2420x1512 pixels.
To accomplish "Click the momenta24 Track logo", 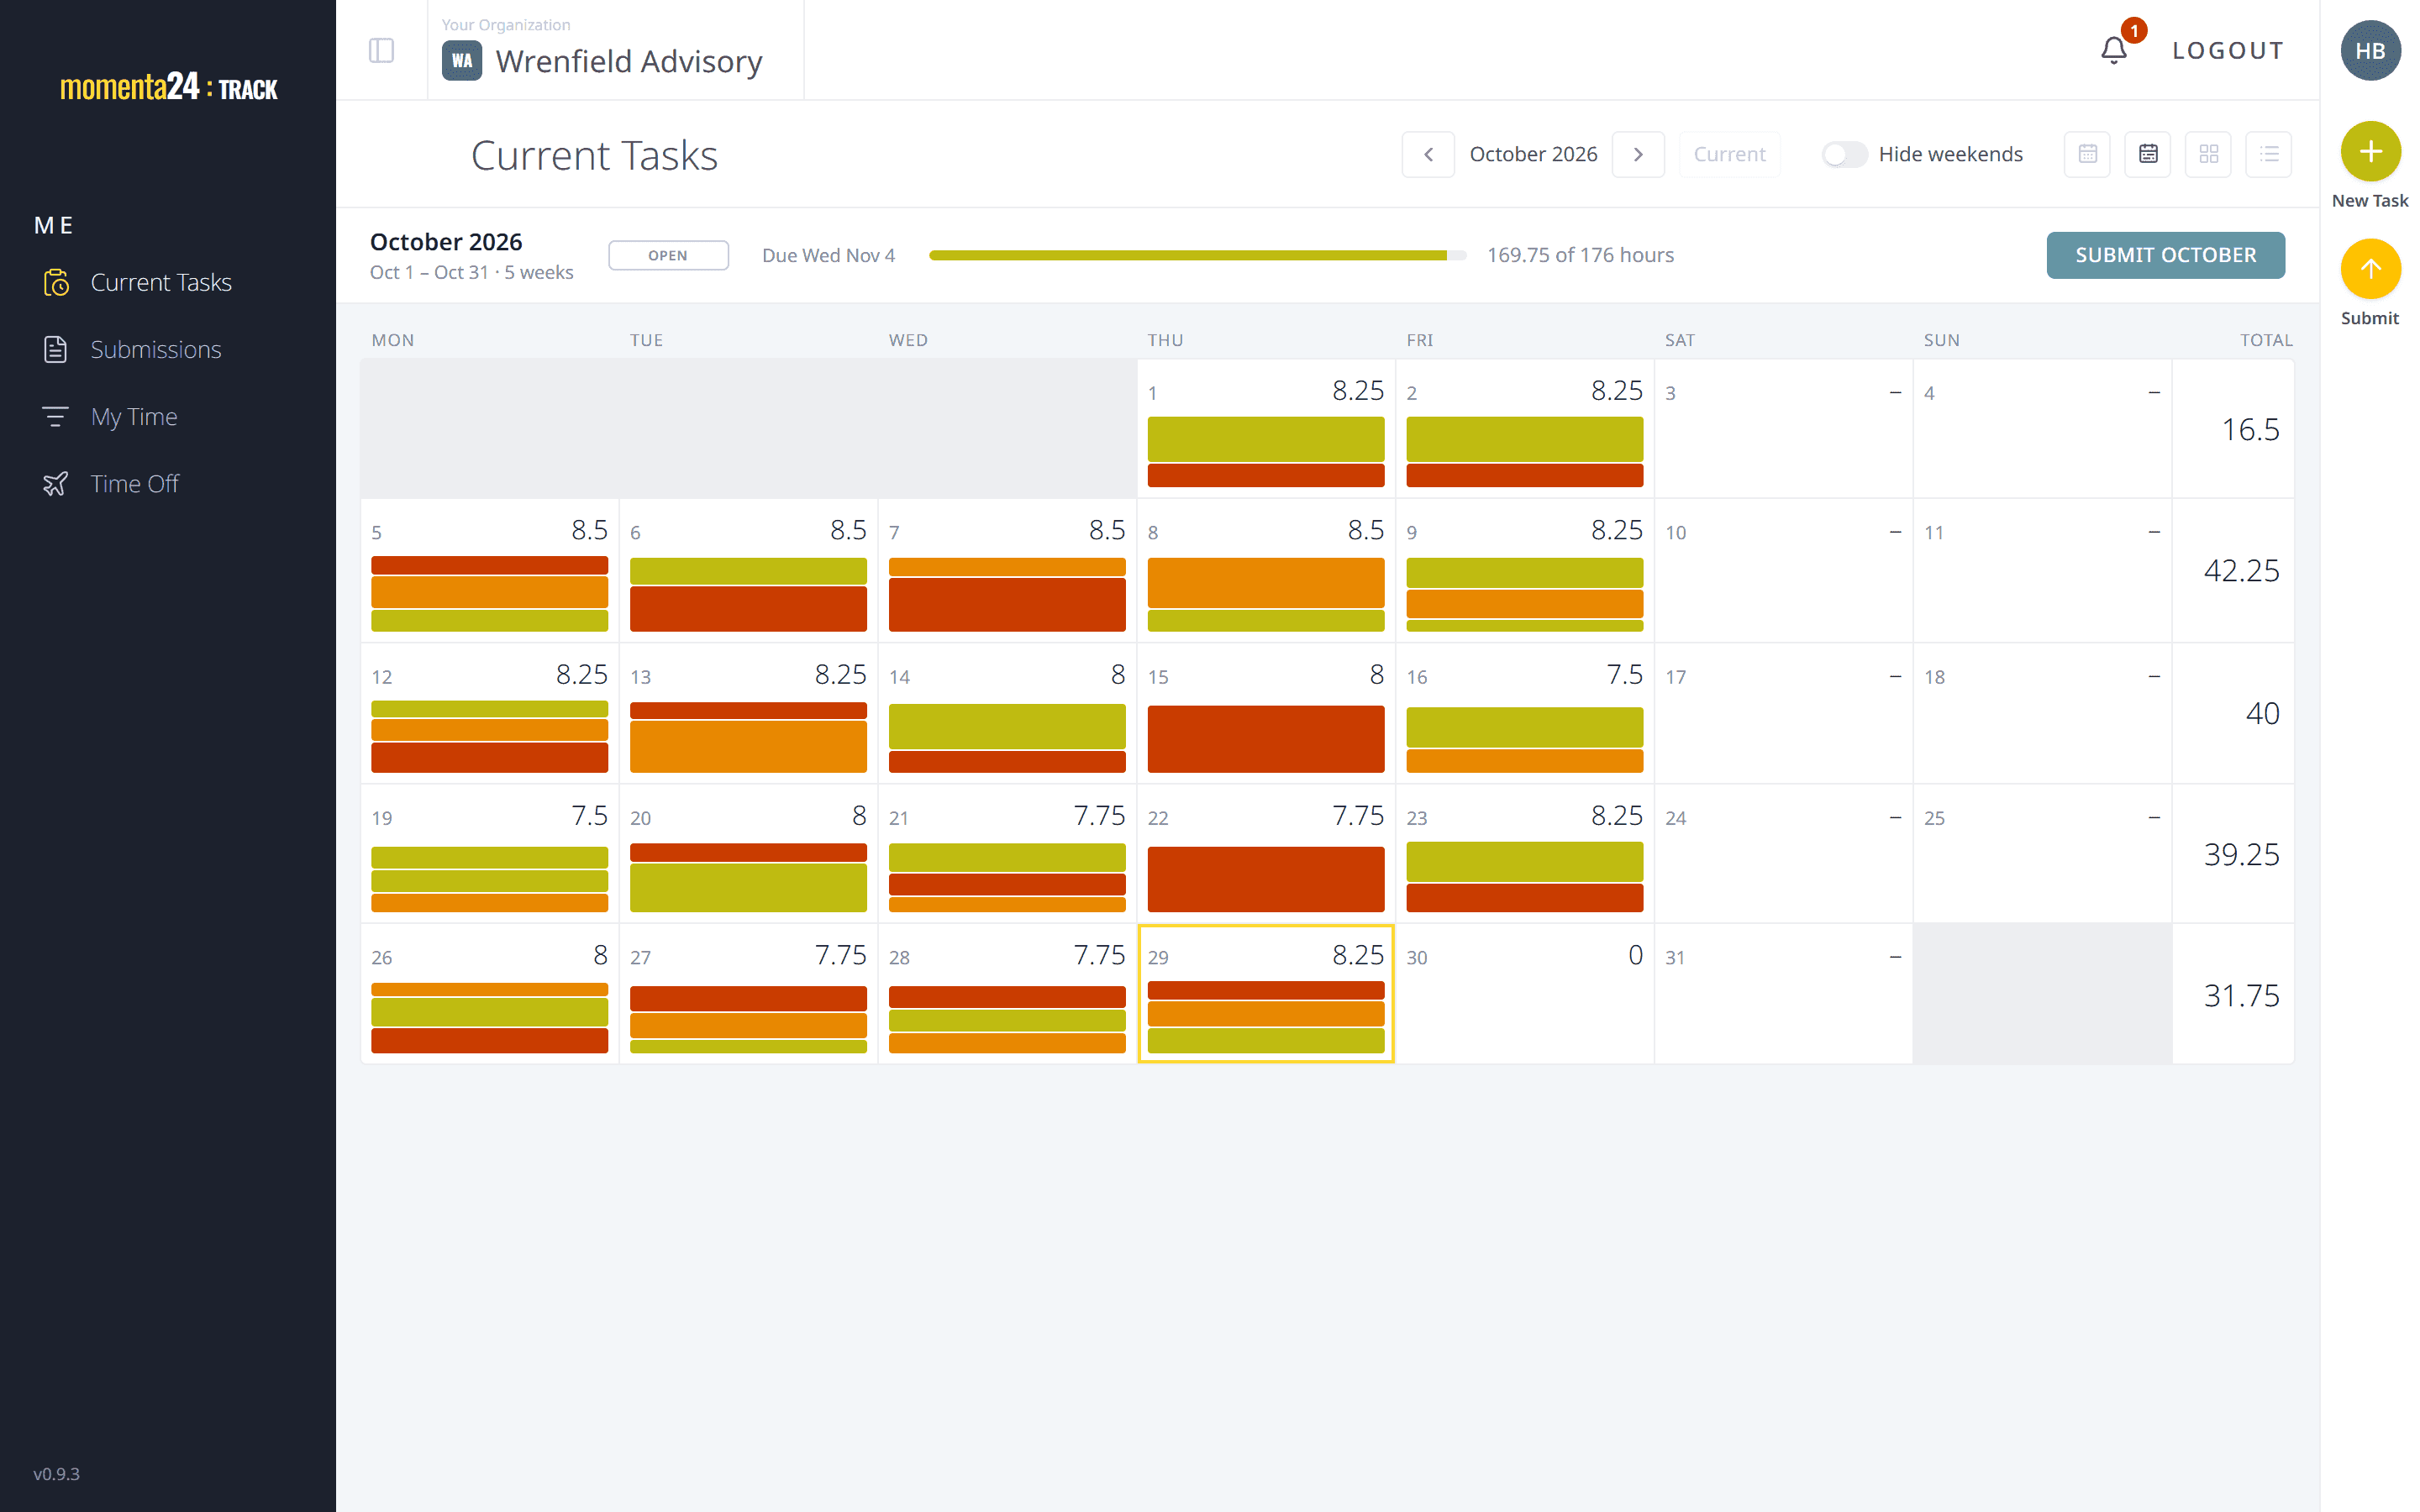I will pos(168,87).
